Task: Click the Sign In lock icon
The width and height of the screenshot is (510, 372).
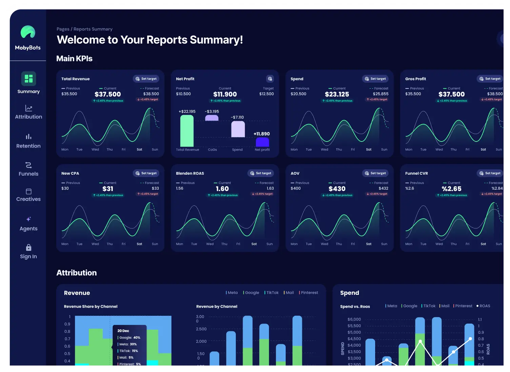Action: coord(28,247)
